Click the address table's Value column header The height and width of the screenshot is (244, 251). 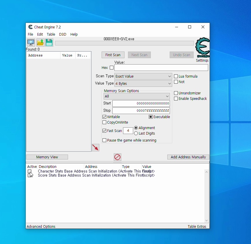tap(146, 166)
